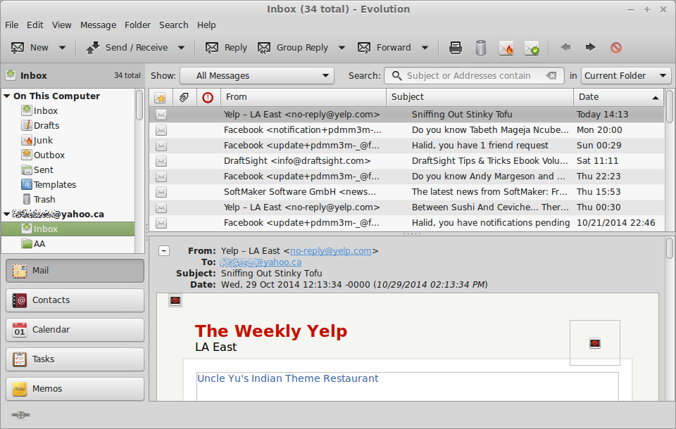Screen dimensions: 676x429
Task: Open Inbox under On This Computer
Action: 39,110
